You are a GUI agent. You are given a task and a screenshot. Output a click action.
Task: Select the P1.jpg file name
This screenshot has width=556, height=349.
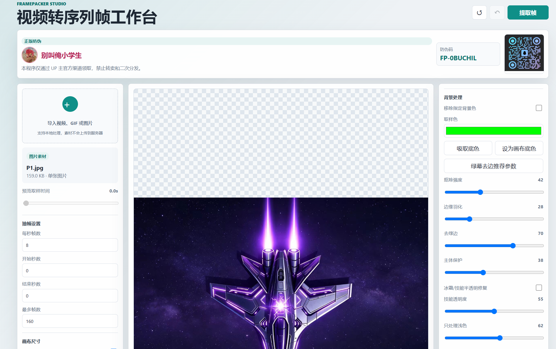coord(35,168)
